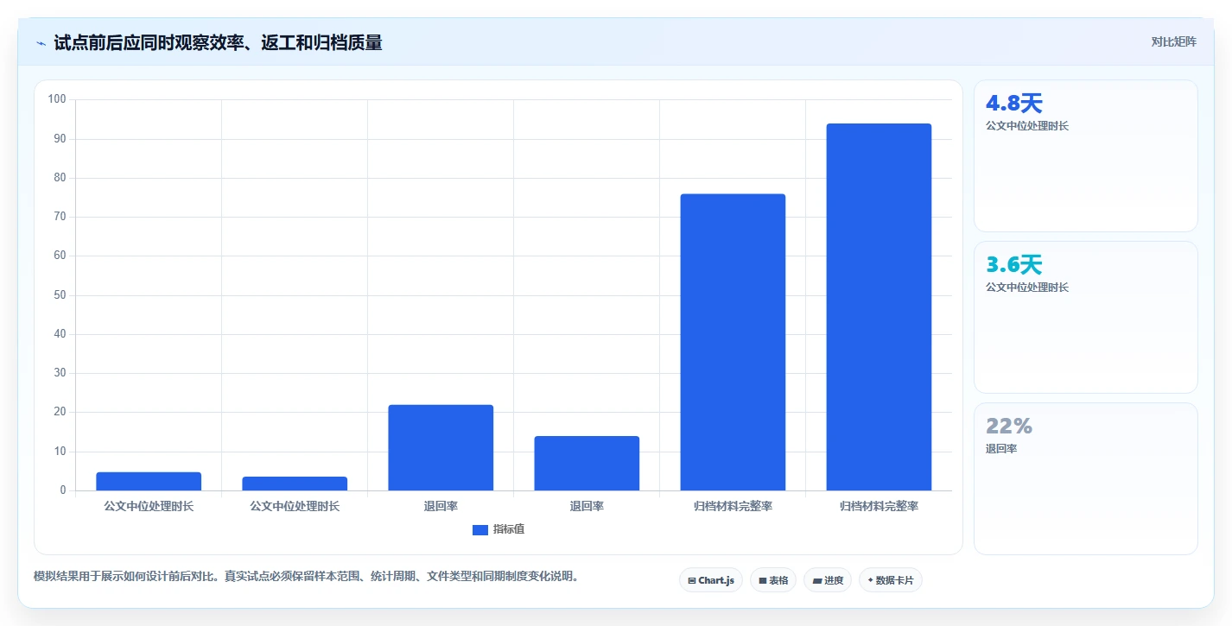Viewport: 1232px width, 626px height.
Task: Click the 公文中位处理时长 label under 3.6天
Action: (1027, 288)
